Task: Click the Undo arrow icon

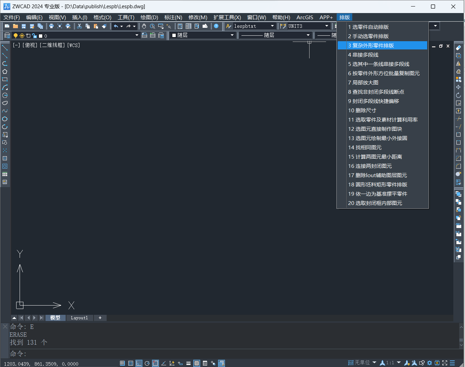Action: pos(116,26)
